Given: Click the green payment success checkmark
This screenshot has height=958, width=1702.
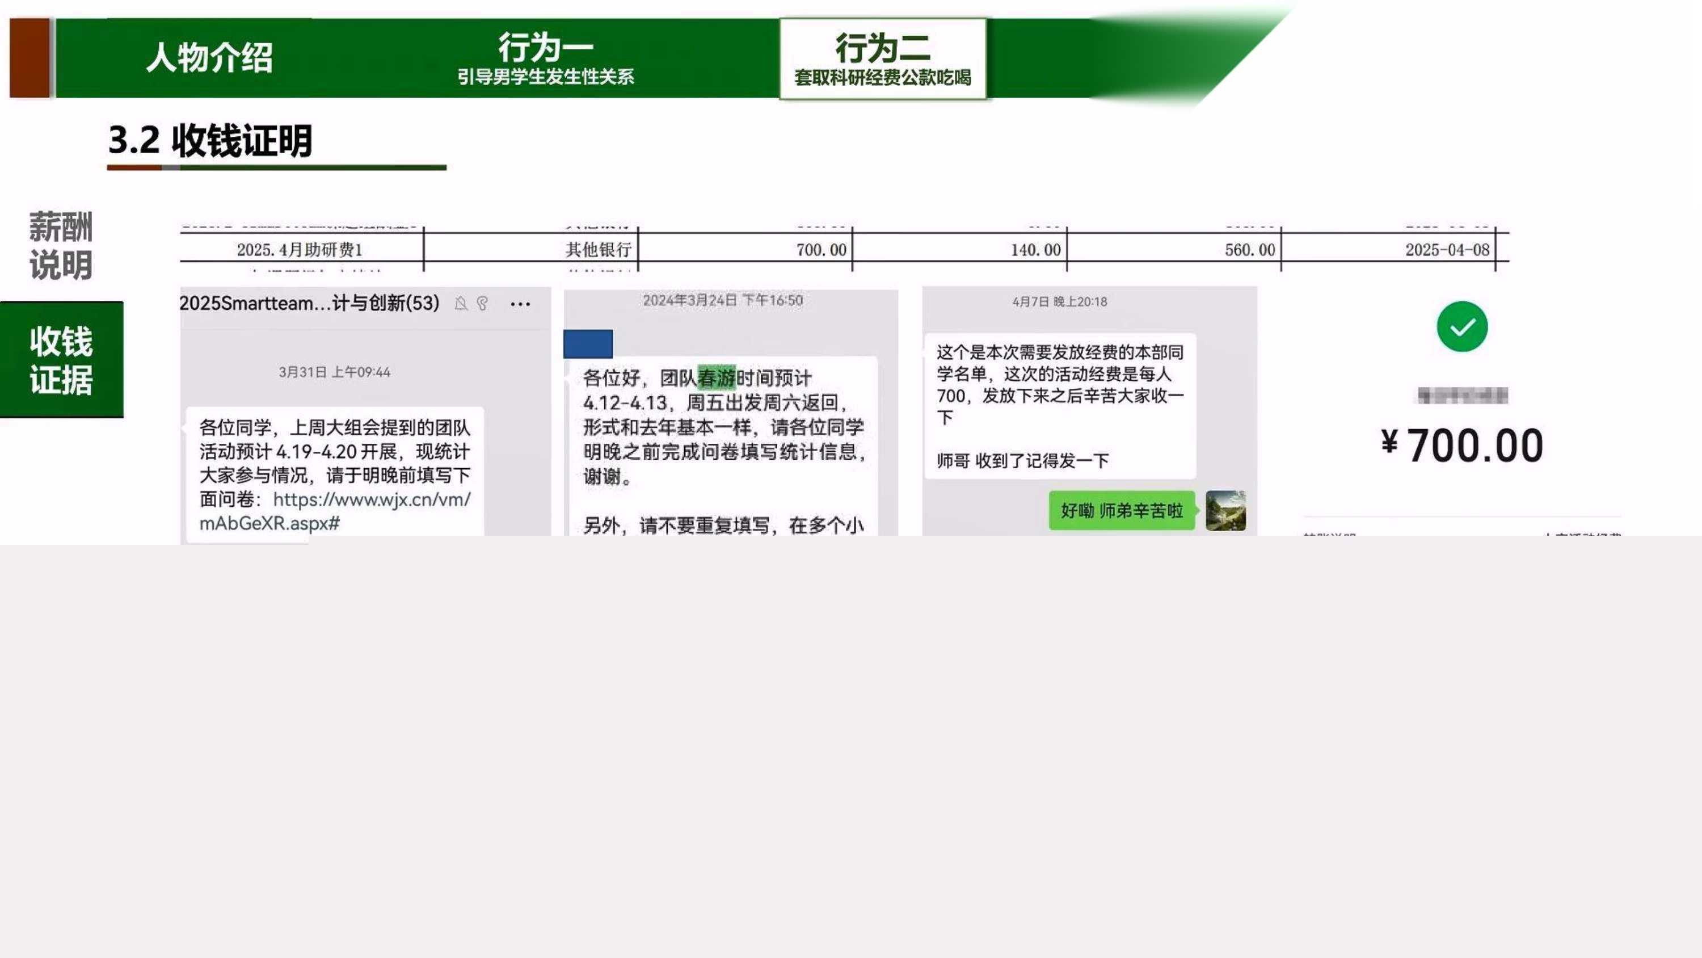Looking at the screenshot, I should (x=1461, y=326).
